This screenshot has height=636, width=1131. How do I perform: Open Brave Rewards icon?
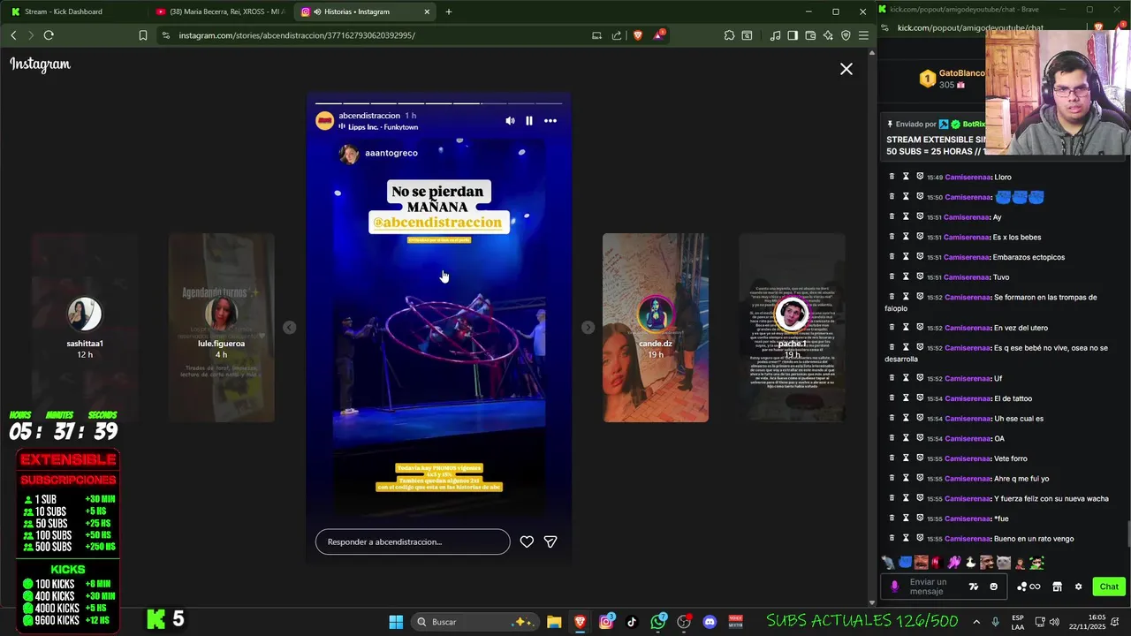[659, 35]
